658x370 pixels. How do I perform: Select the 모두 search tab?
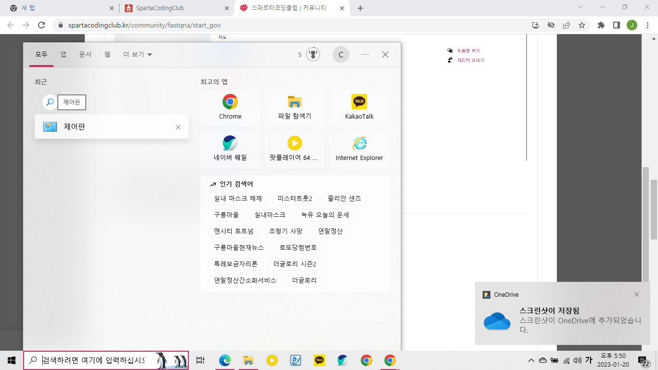[41, 54]
